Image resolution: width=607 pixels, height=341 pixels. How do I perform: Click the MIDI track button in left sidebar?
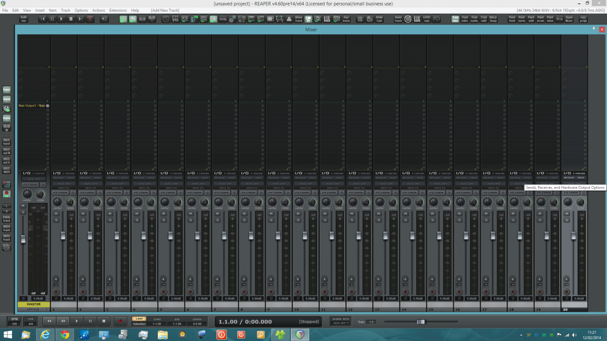(7, 228)
